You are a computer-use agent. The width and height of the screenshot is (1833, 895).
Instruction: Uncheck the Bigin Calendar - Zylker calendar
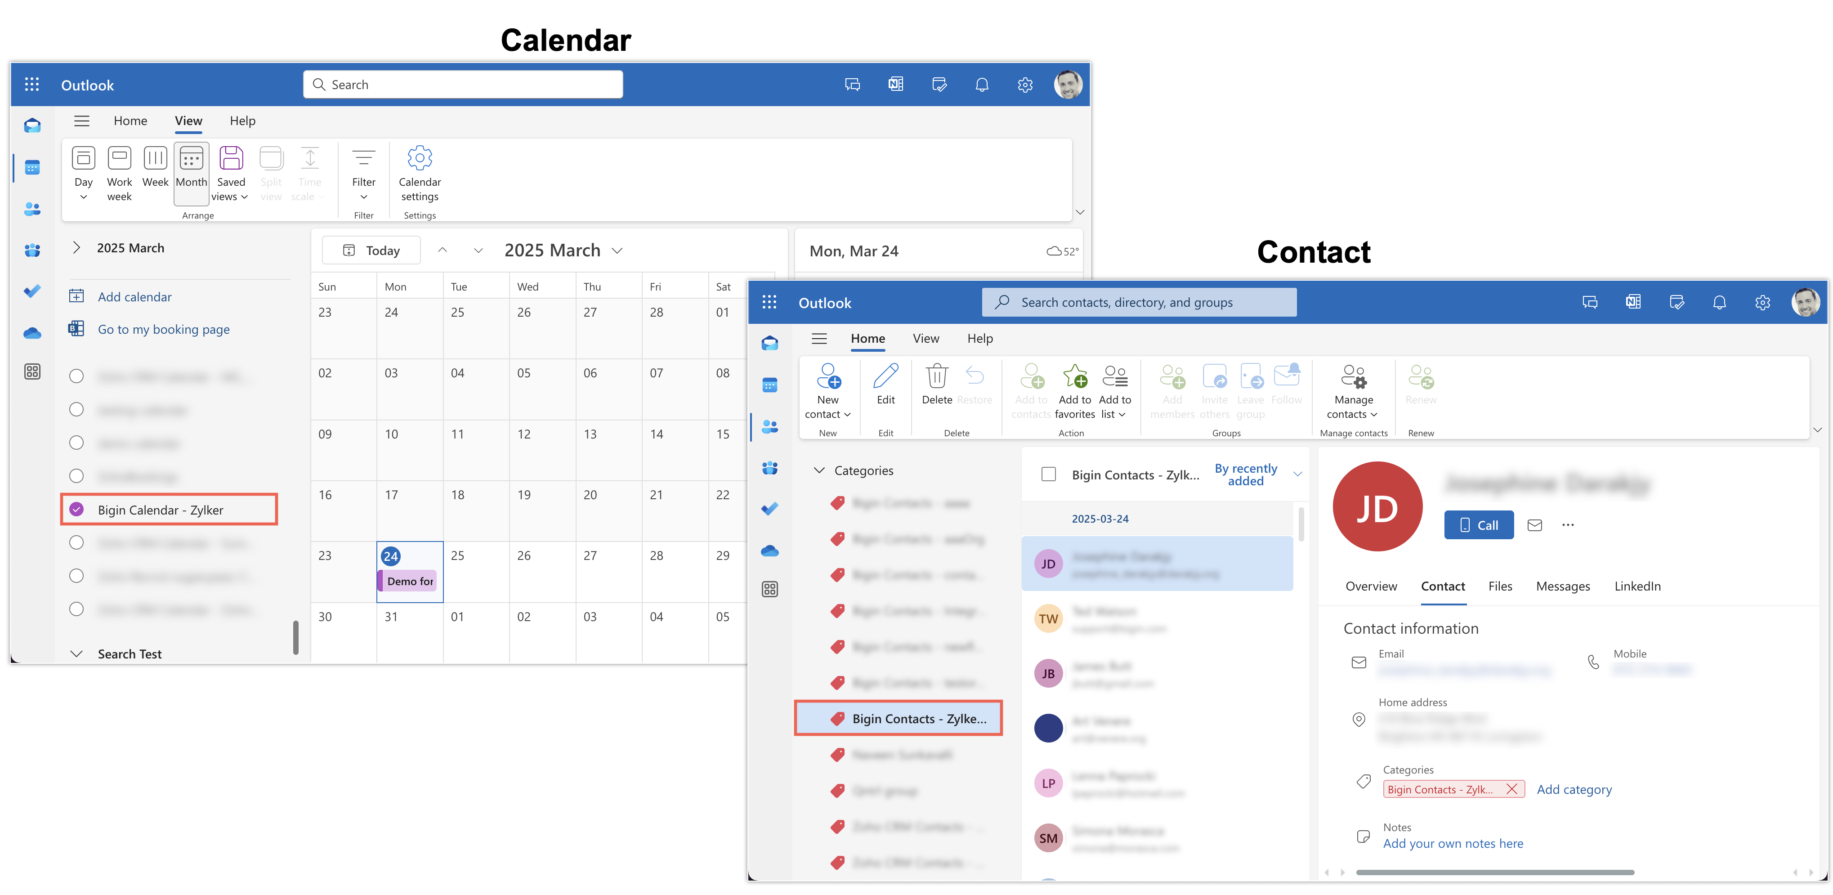[x=77, y=510]
